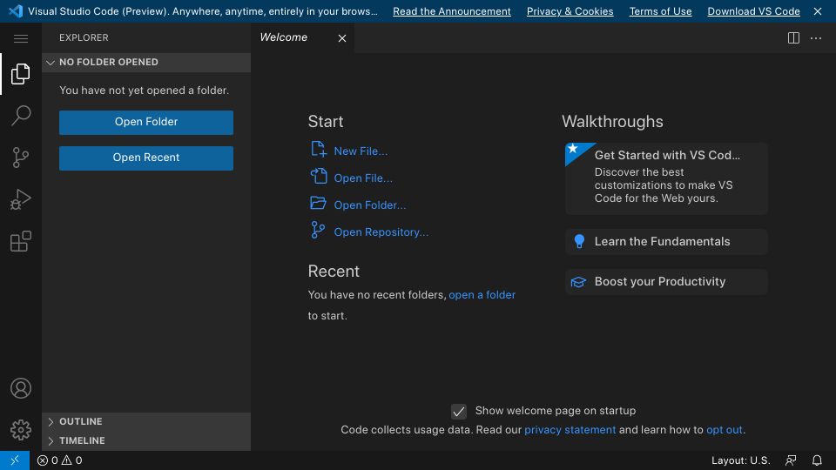Click the 'open a folder' link under Recent
836x470 pixels.
click(482, 295)
